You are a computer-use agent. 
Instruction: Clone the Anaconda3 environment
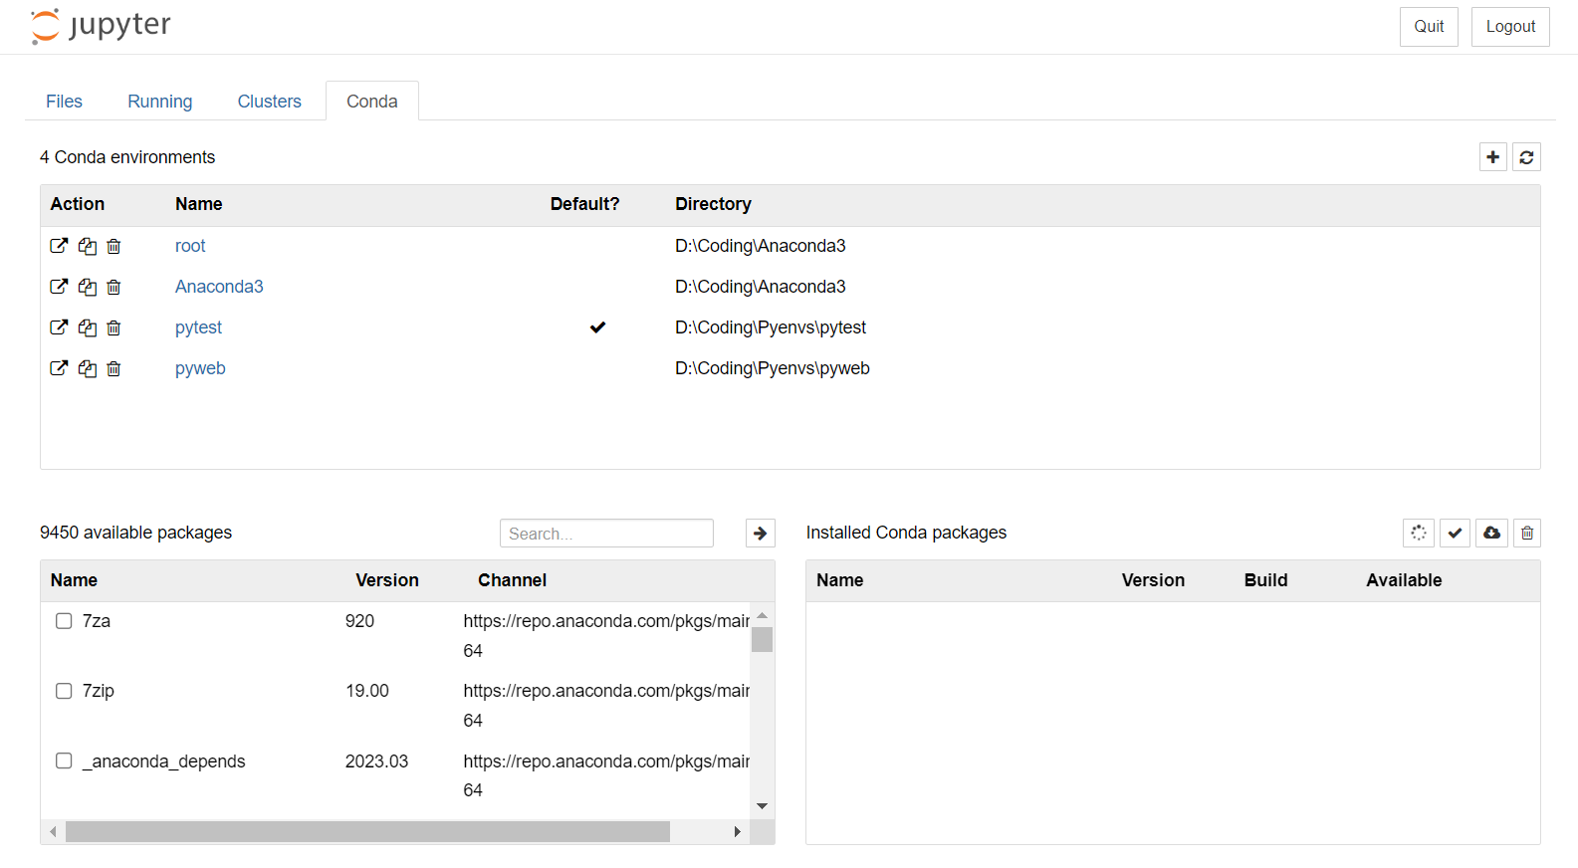[88, 287]
